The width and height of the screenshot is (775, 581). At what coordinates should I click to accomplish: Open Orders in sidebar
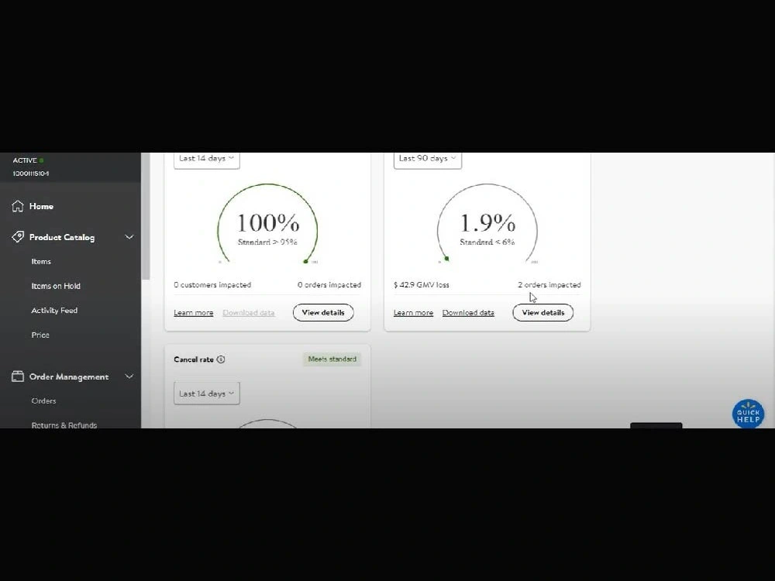[x=43, y=401]
